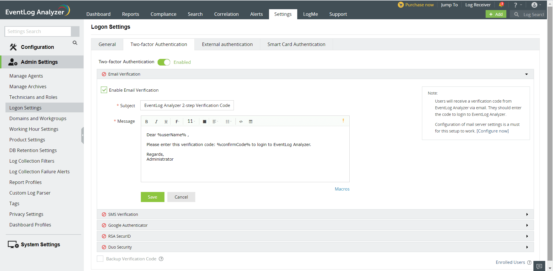Apply bold formatting in message editor

click(147, 122)
